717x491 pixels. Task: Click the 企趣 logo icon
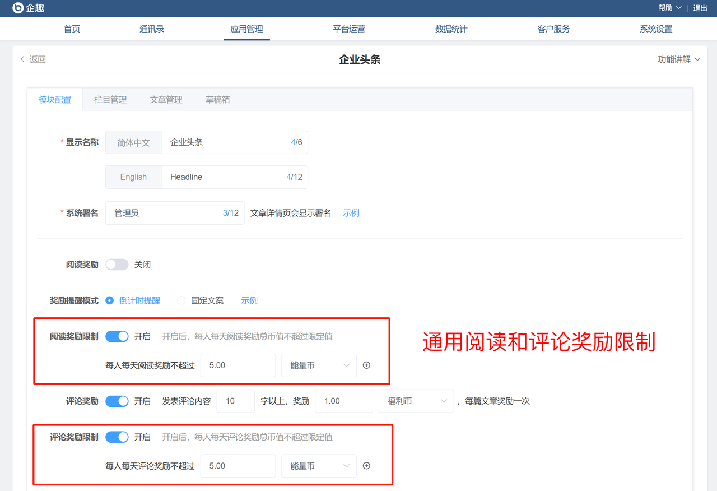pos(18,8)
